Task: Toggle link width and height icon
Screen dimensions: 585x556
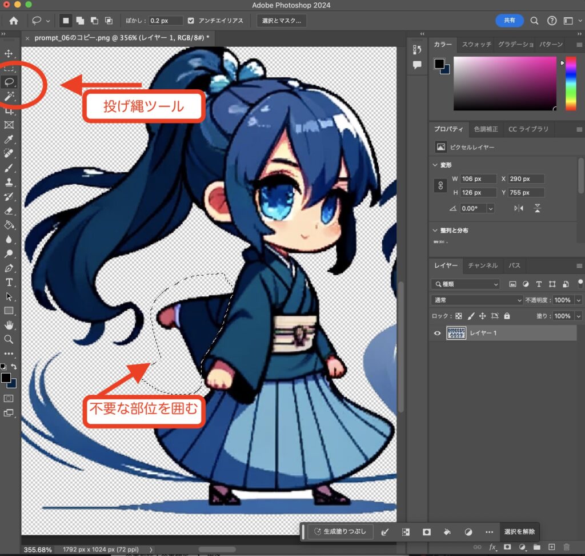Action: pos(440,185)
